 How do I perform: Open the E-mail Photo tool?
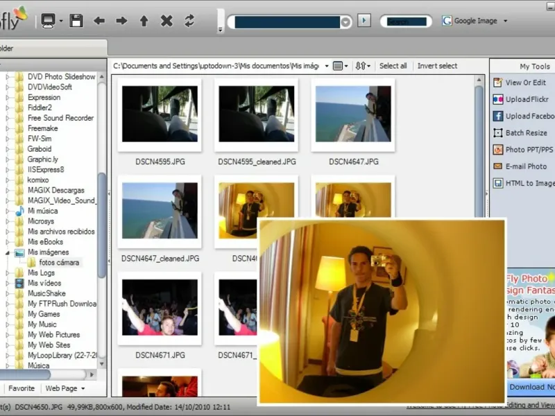pos(525,166)
